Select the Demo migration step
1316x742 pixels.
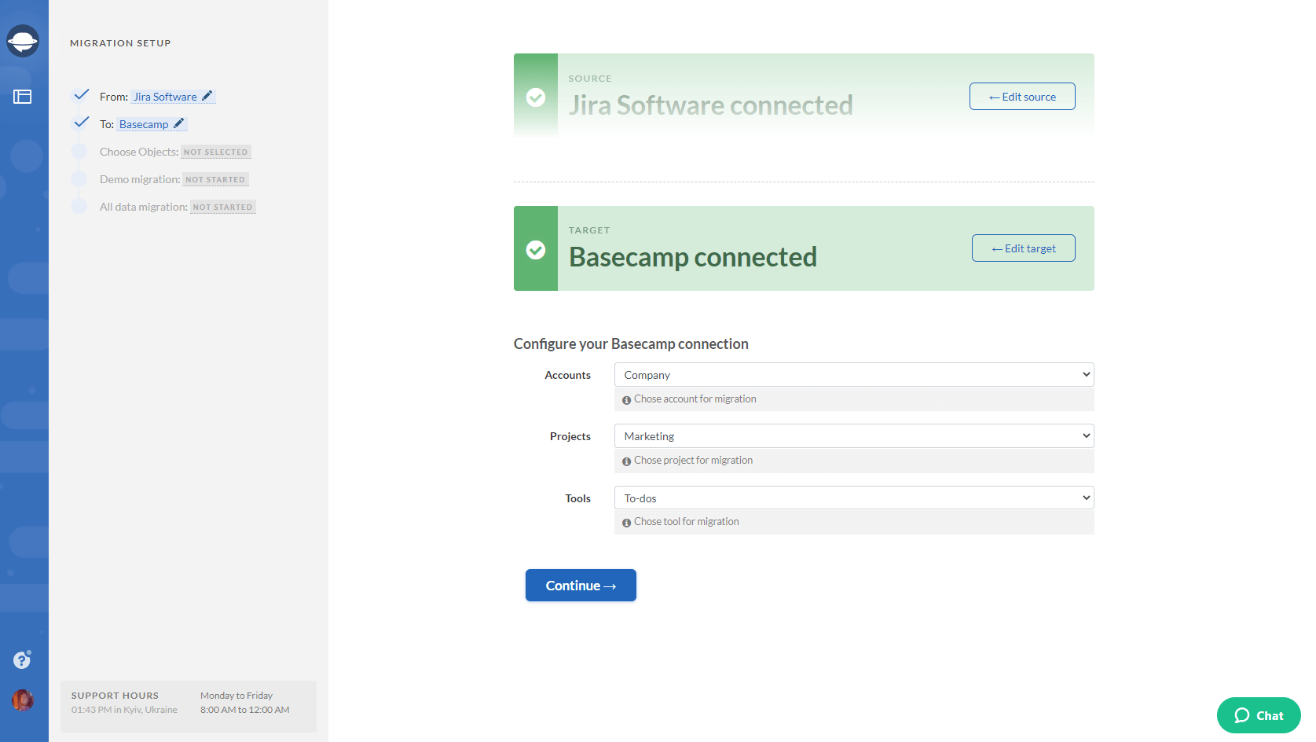[x=140, y=179]
